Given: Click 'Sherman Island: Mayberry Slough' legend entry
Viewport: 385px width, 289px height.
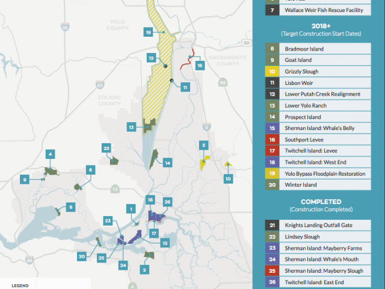Looking at the screenshot, I should [x=318, y=270].
